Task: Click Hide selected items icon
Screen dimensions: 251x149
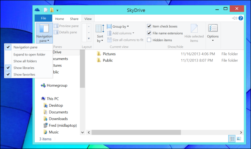Action: coord(194,28)
